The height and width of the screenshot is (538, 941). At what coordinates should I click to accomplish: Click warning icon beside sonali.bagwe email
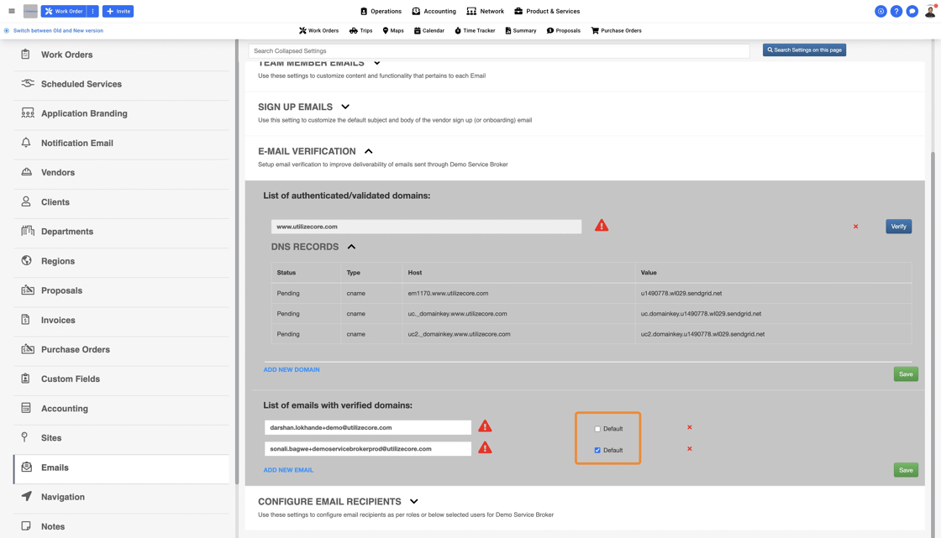[485, 448]
